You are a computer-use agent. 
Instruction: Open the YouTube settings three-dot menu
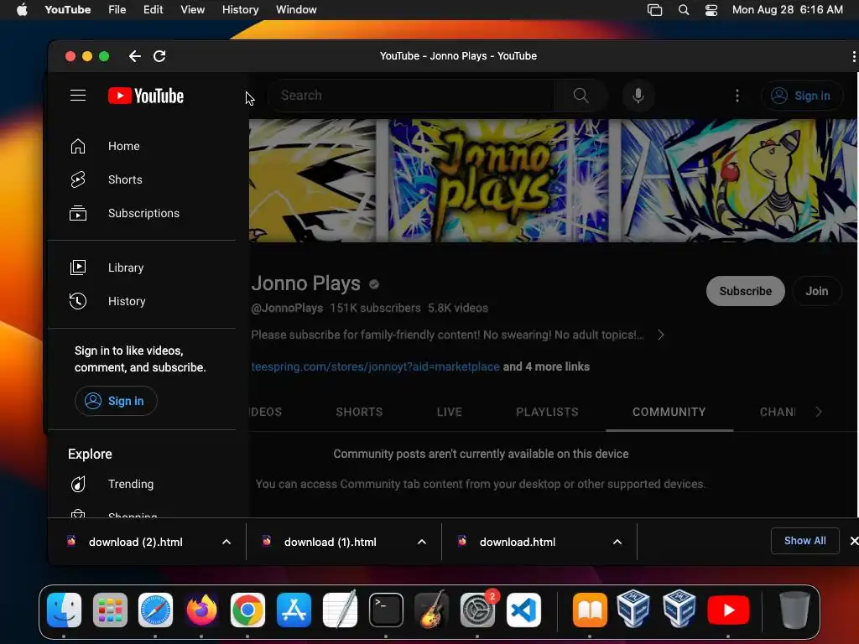tap(737, 96)
